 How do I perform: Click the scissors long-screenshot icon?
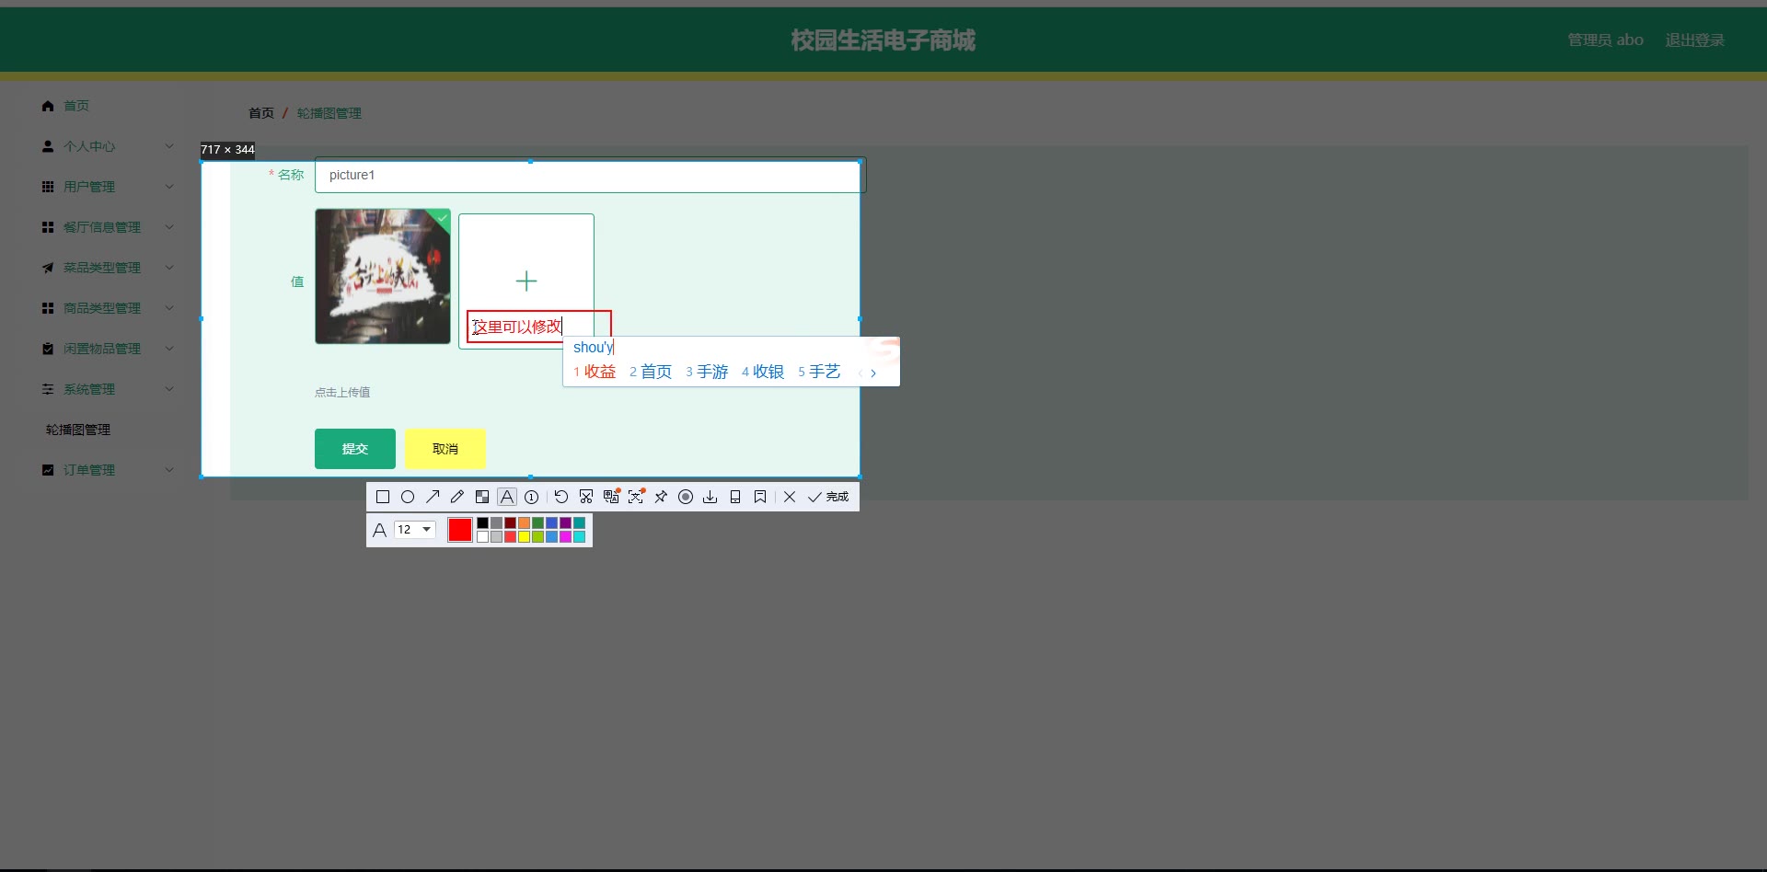coord(586,497)
